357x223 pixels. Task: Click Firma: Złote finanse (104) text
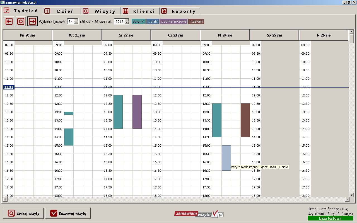(328, 209)
